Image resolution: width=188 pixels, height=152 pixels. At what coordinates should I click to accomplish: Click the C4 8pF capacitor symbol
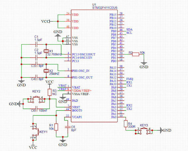[36, 77]
